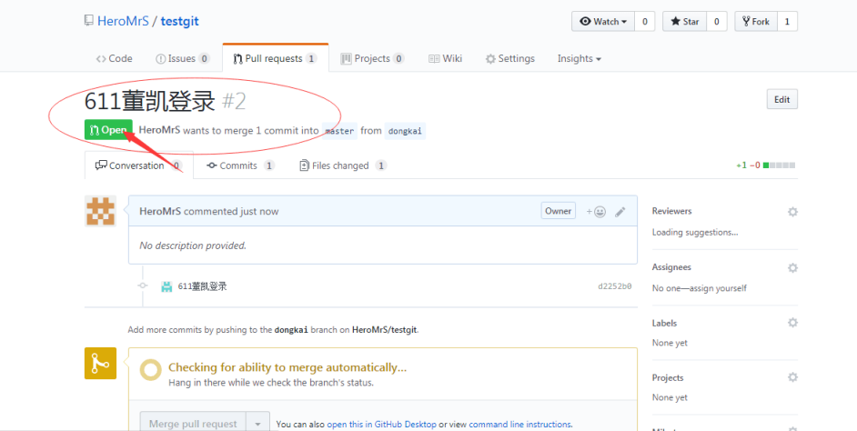857x431 pixels.
Task: Select the Pull requests tab
Action: tap(276, 58)
